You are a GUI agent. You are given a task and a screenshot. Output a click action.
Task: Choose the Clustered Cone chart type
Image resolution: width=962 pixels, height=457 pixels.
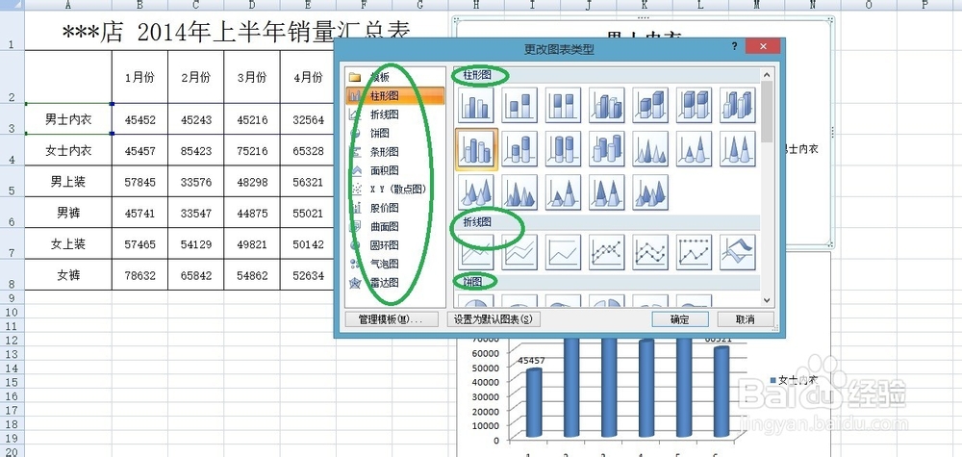click(x=650, y=148)
